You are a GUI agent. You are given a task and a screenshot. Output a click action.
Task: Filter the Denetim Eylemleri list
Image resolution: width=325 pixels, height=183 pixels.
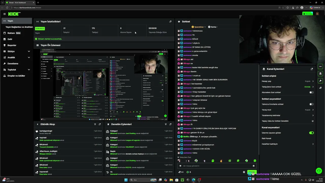166,124
